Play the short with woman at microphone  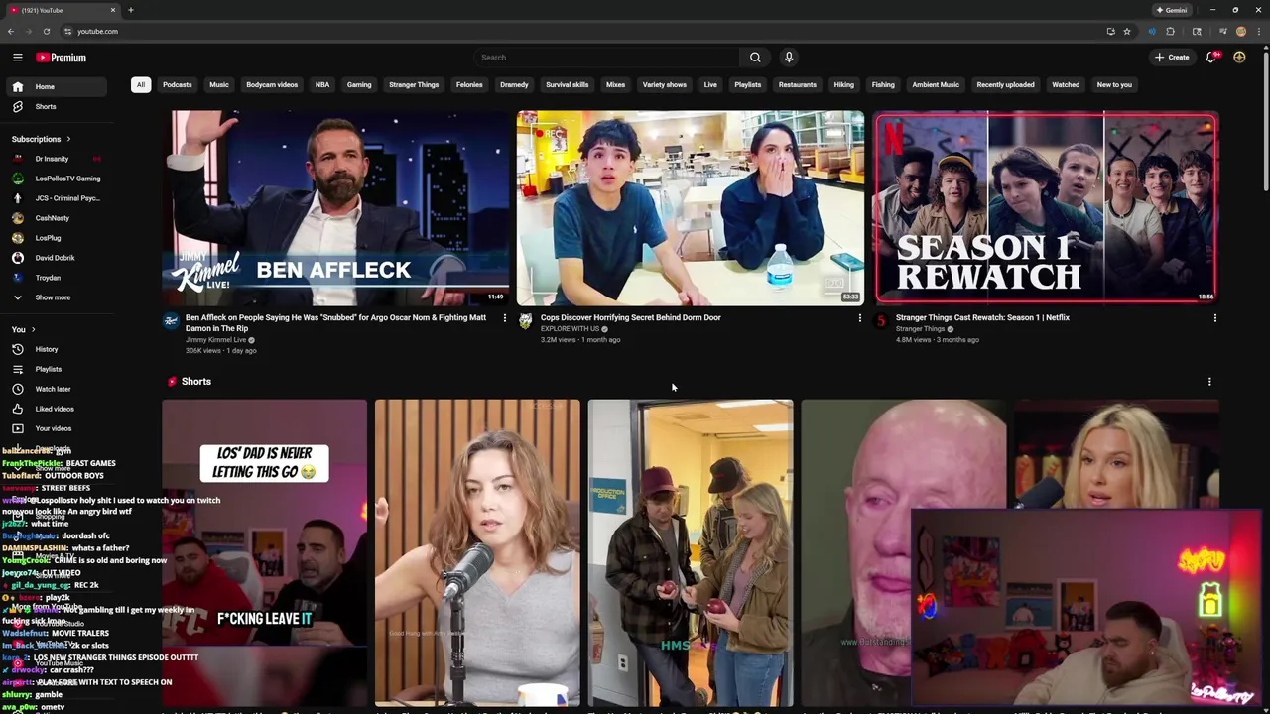477,552
